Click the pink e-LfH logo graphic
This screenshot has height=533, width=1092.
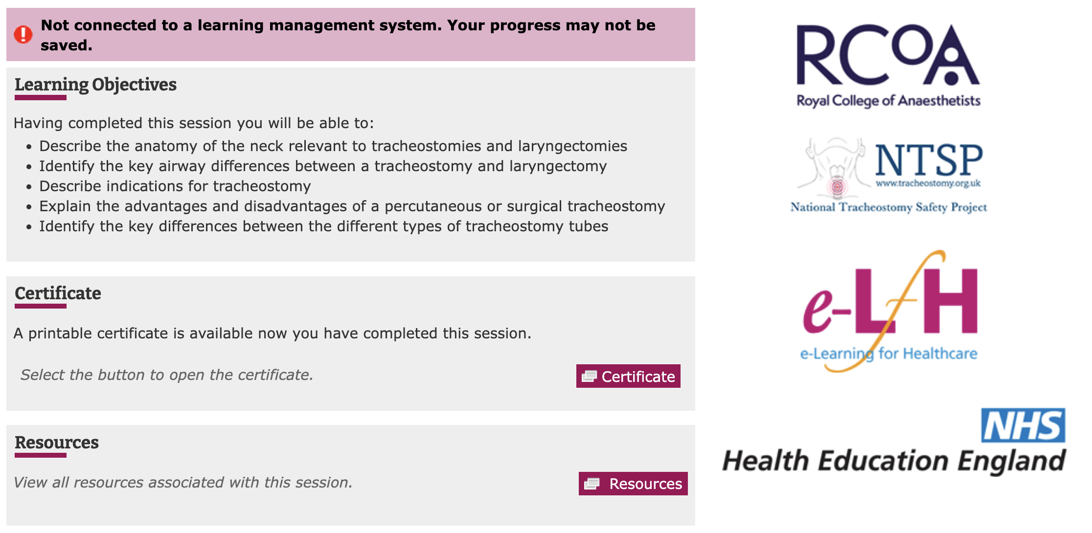[x=889, y=303]
